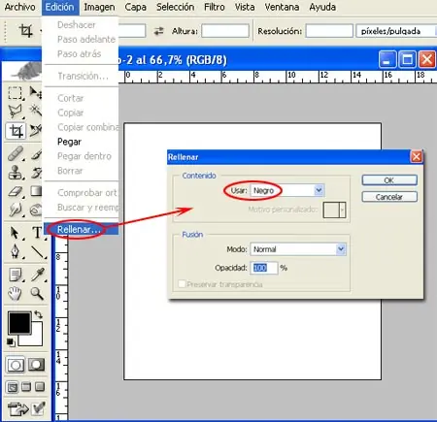The width and height of the screenshot is (437, 422).
Task: Swap foreground and background colors
Action: pos(38,314)
